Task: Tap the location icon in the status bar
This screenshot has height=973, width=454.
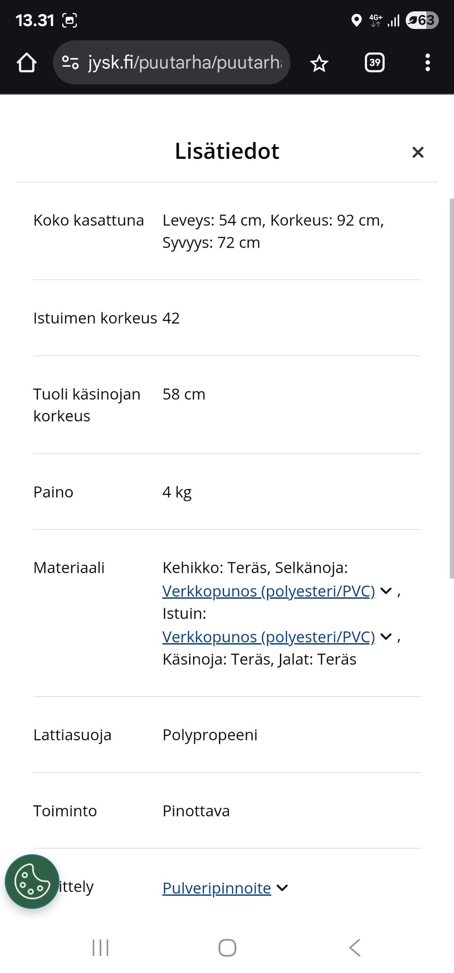Action: [357, 20]
